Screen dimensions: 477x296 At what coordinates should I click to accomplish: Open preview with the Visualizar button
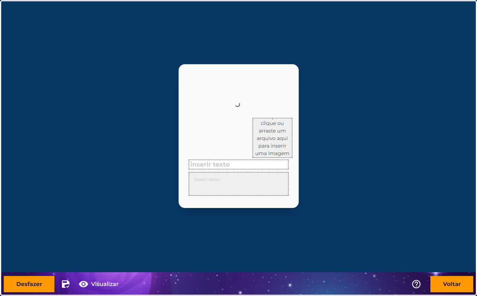99,284
